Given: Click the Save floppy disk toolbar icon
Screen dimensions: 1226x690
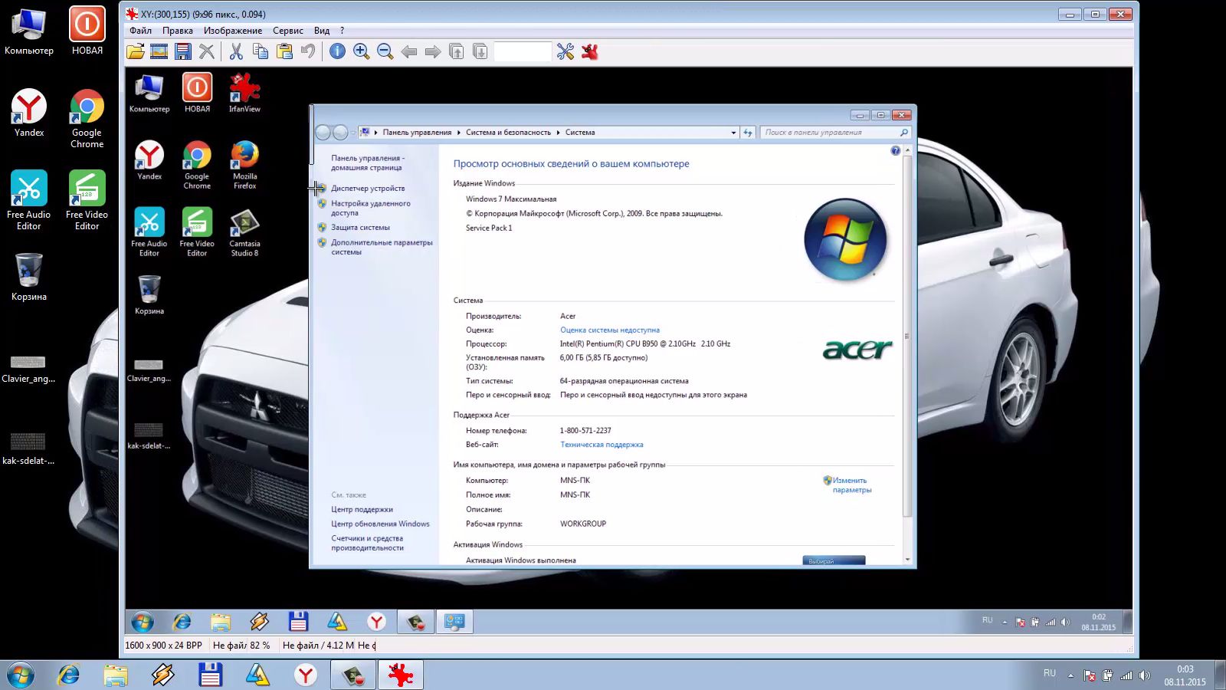Looking at the screenshot, I should click(183, 51).
